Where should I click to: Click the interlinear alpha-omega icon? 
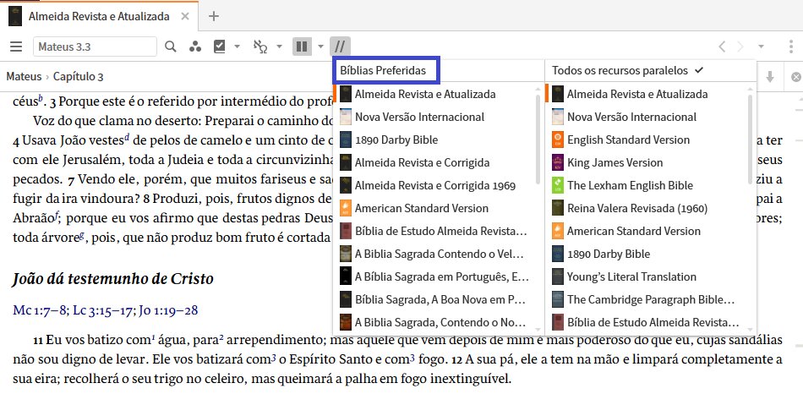[x=260, y=47]
